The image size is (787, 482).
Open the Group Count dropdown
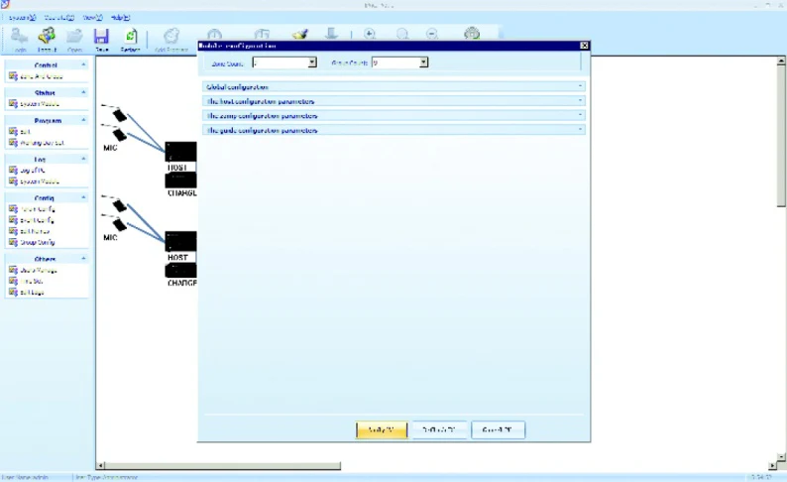coord(423,62)
